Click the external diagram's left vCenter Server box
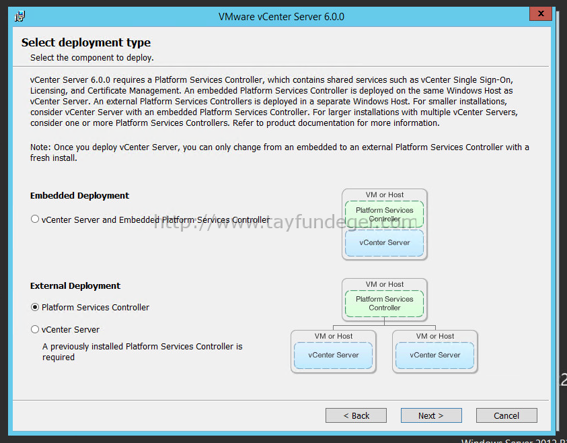The width and height of the screenshot is (567, 443). coord(334,355)
